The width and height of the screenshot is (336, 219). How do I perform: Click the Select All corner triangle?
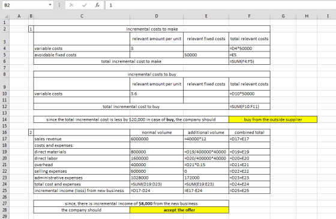(x=7, y=16)
